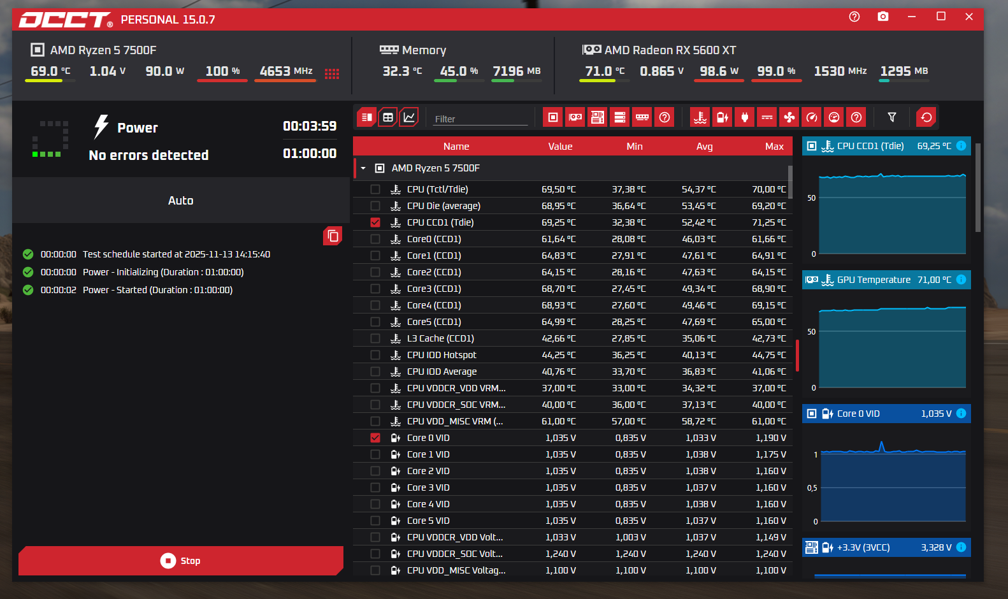Enable the CPU Die (average) checkbox
This screenshot has width=1008, height=599.
coord(375,206)
